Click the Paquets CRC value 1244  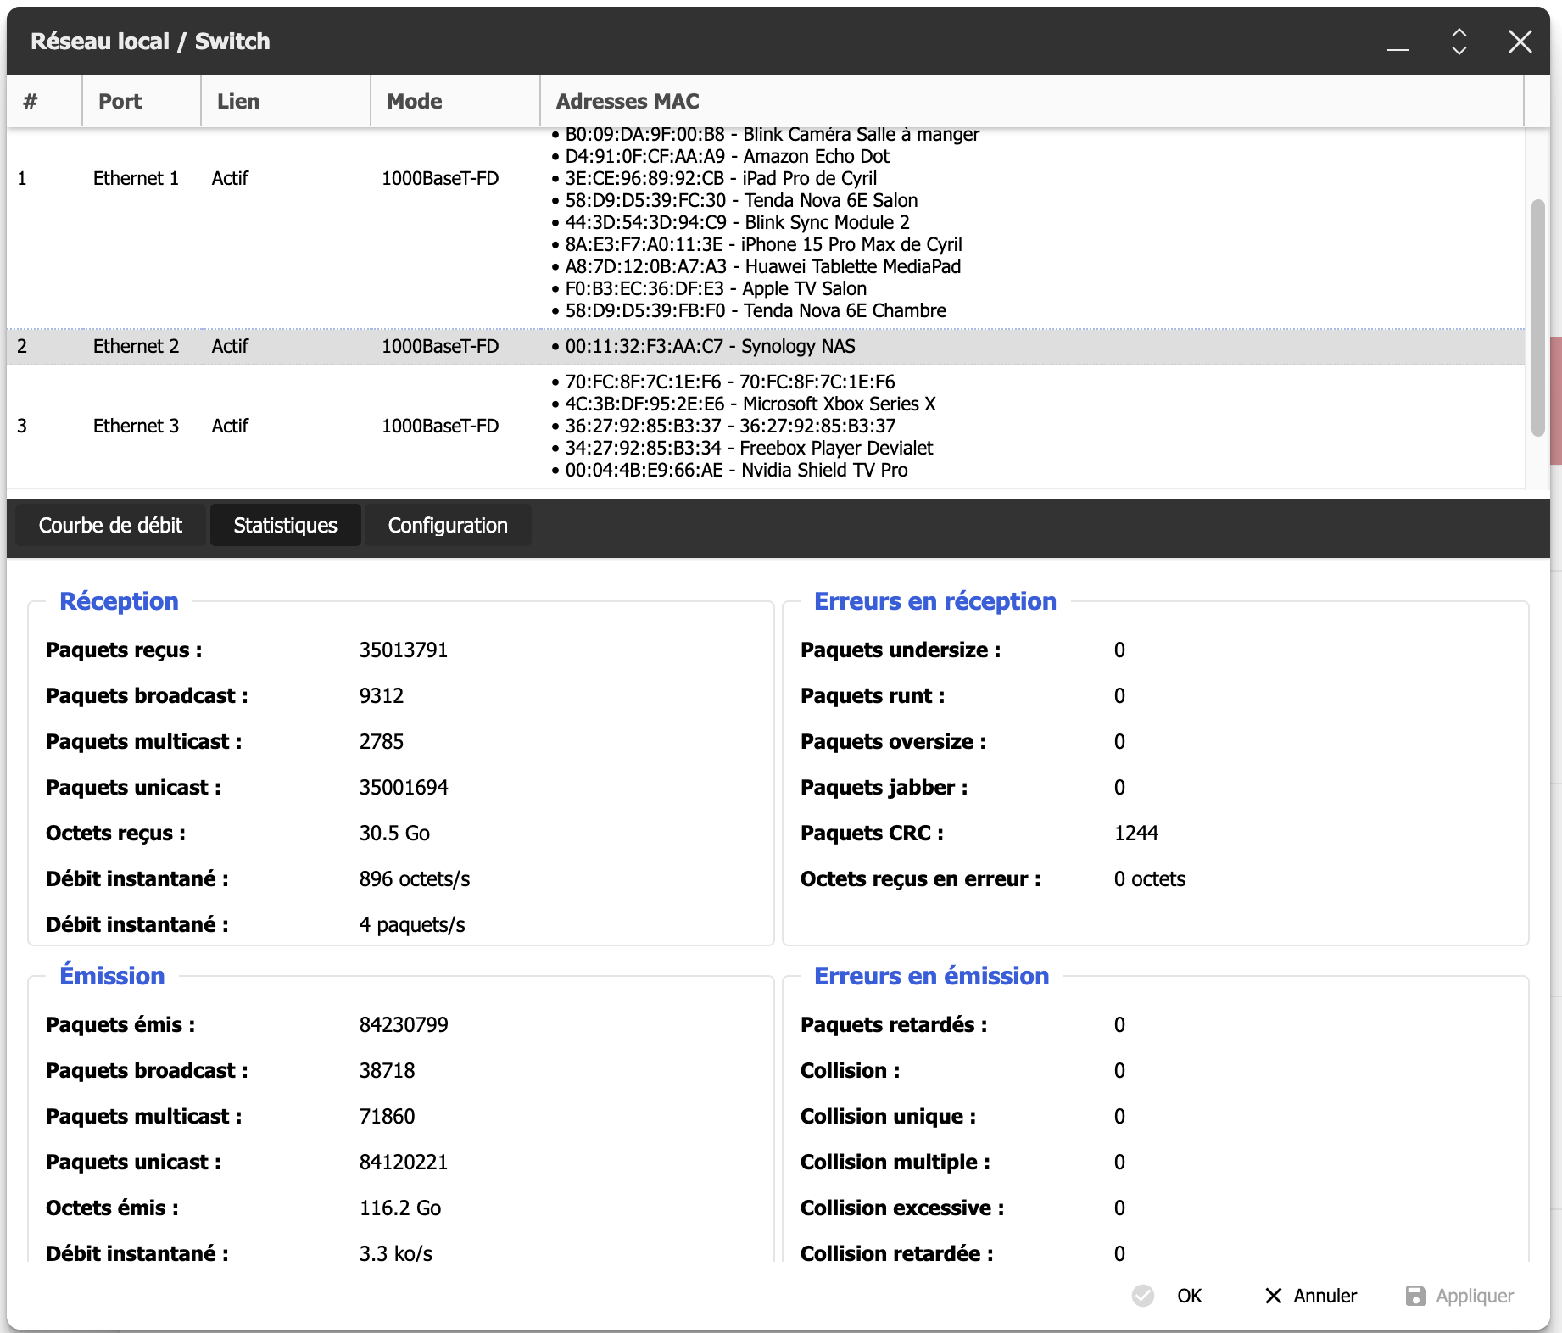1136,833
